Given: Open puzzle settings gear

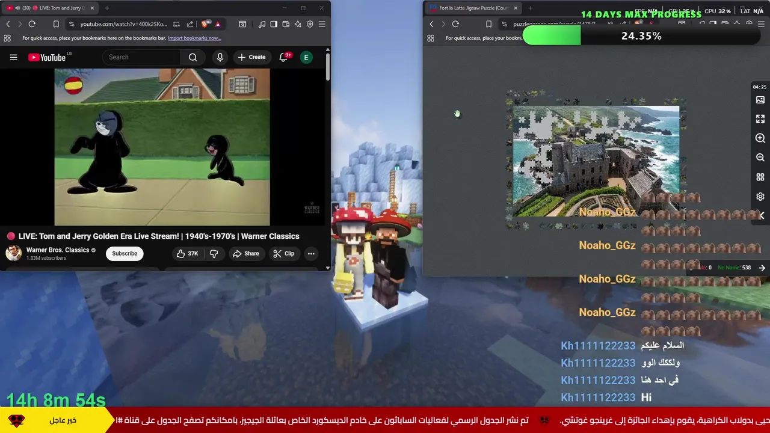Looking at the screenshot, I should 760,197.
